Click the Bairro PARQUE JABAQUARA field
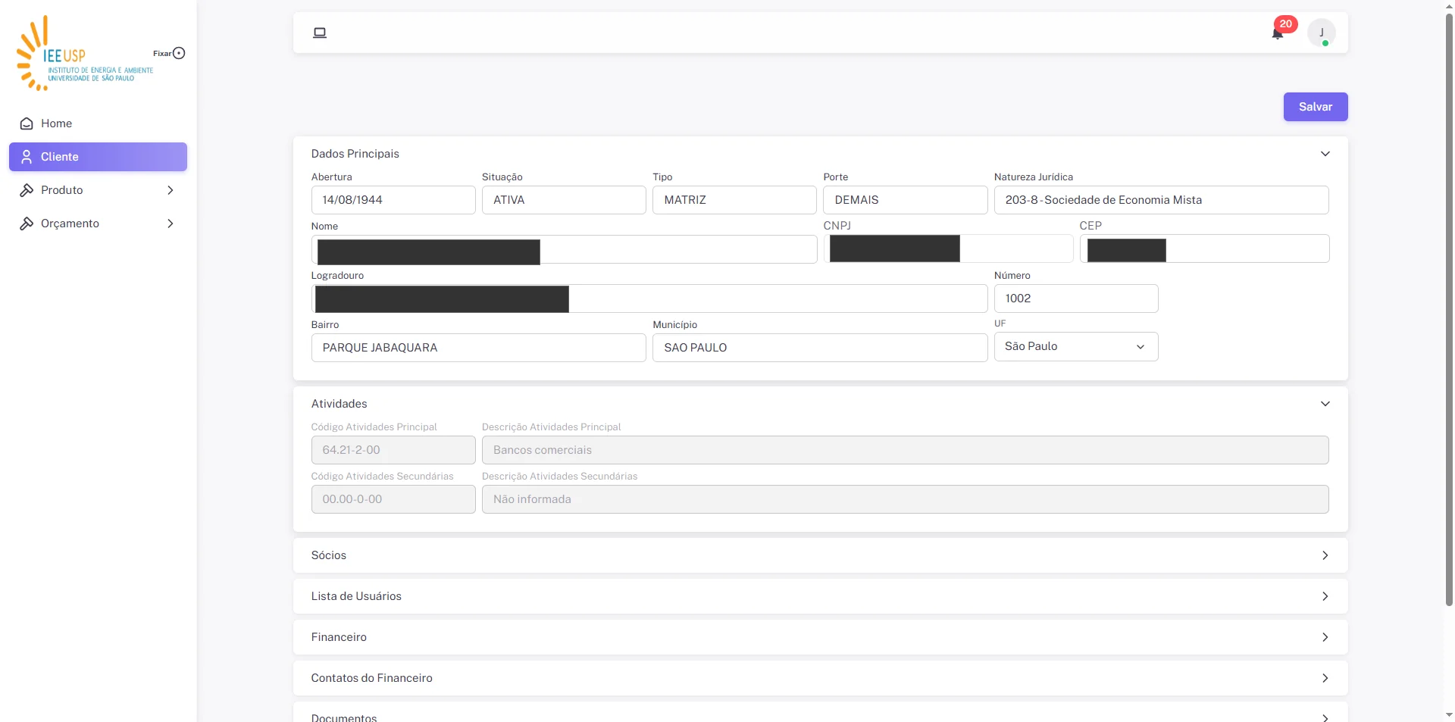 tap(478, 348)
